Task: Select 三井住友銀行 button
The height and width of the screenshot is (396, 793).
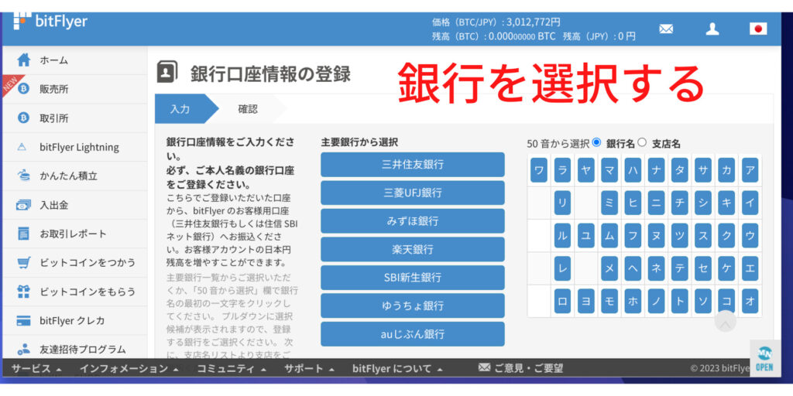Action: (413, 165)
